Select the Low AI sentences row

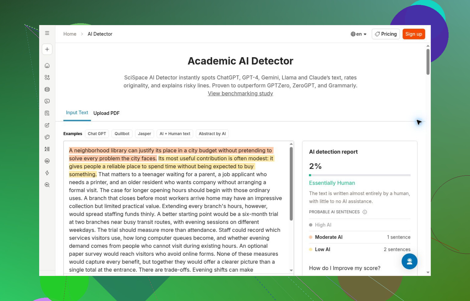coord(360,249)
